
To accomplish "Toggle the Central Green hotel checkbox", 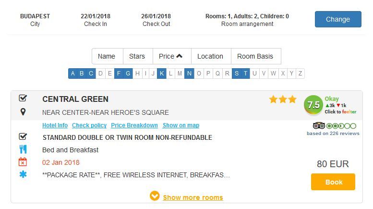I will coord(23,98).
